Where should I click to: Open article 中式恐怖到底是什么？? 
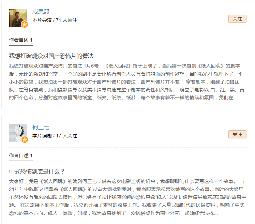[x=37, y=171]
